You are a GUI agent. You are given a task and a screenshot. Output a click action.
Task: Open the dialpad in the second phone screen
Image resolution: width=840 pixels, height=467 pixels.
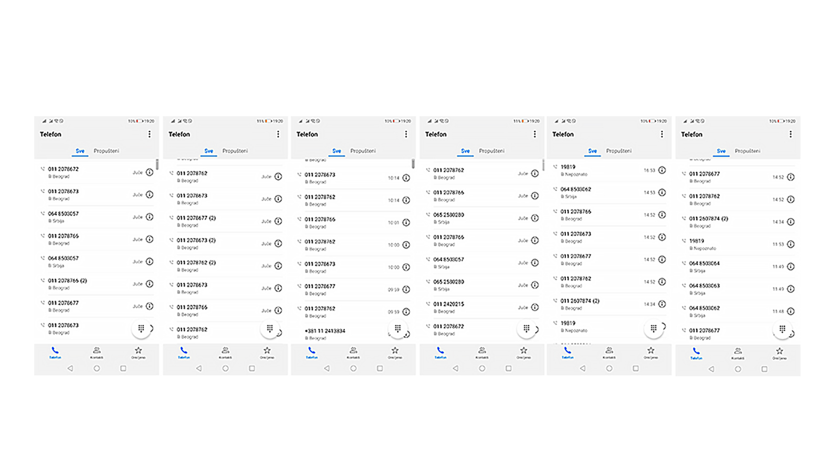270,328
